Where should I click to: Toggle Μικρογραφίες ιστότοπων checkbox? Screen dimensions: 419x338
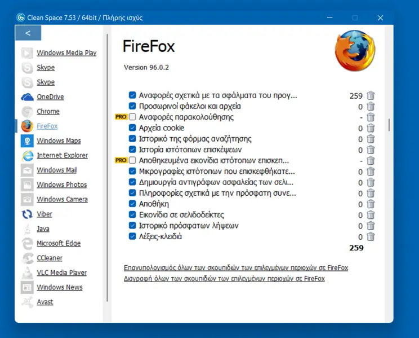click(x=132, y=171)
